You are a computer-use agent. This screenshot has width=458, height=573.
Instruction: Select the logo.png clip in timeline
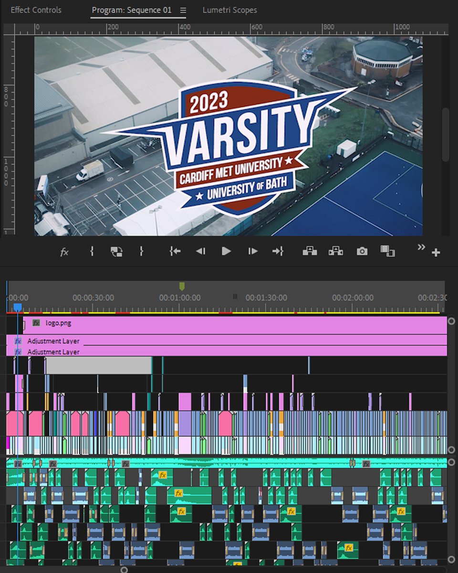tap(235, 325)
